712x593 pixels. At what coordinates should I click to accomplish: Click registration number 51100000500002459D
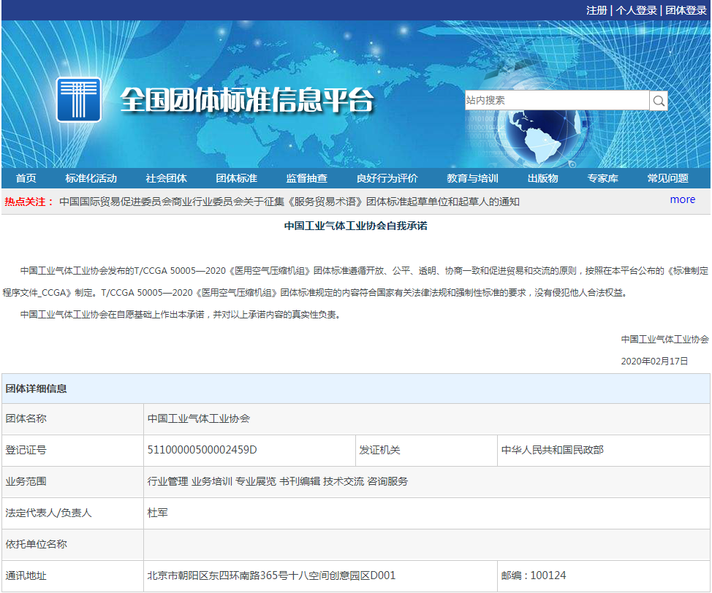[202, 450]
